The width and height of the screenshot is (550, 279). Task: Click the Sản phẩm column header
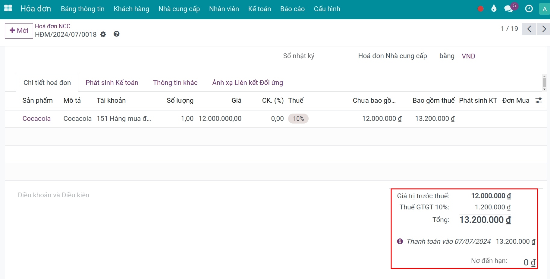click(x=38, y=101)
